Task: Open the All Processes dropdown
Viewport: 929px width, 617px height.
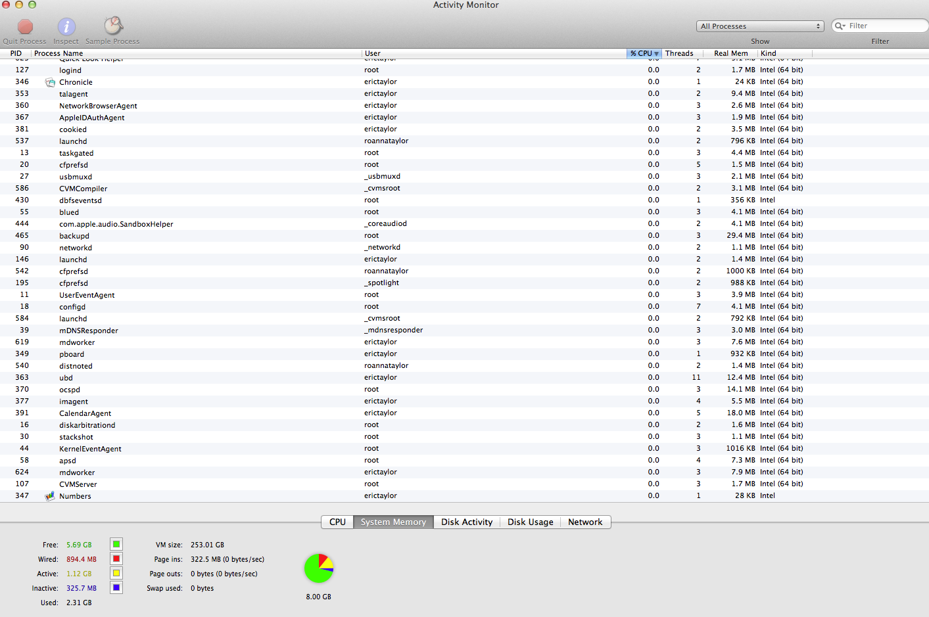Action: [x=760, y=26]
